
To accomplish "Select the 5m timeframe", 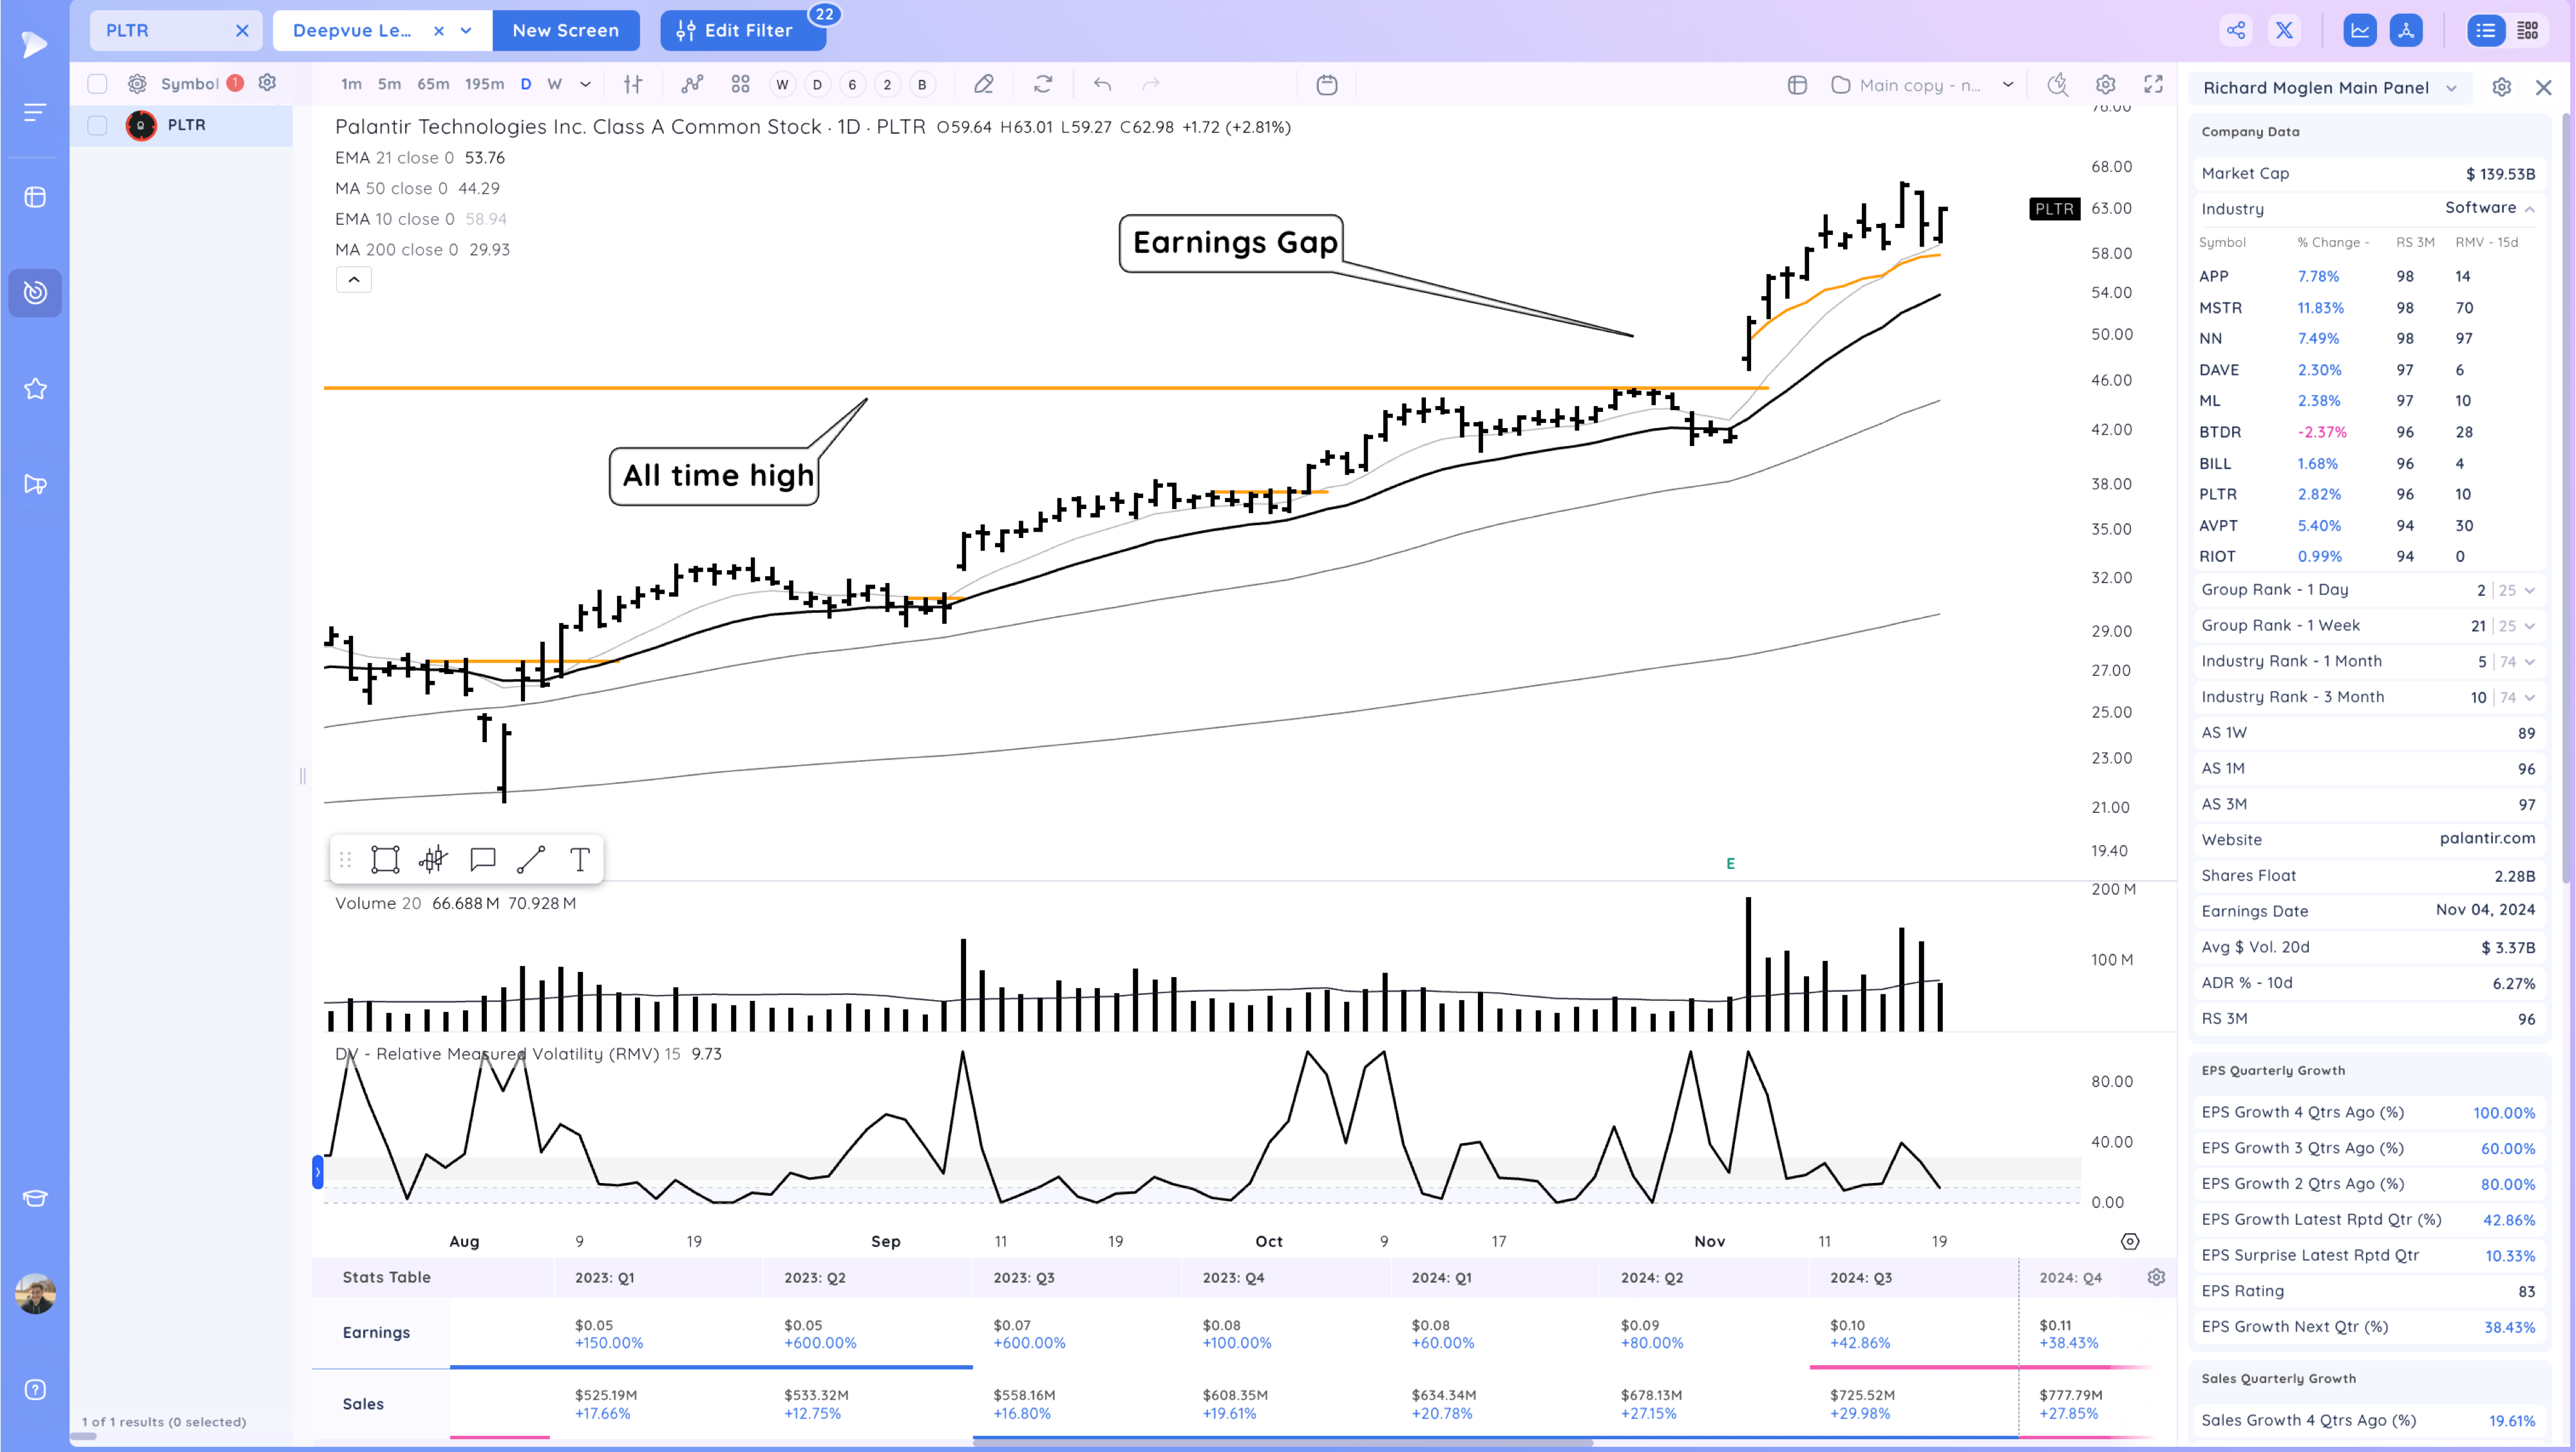I will pos(389,84).
